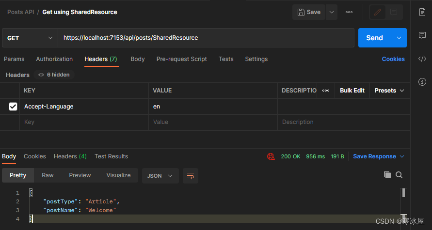Open the Test Results tab
This screenshot has height=230, width=432.
112,156
